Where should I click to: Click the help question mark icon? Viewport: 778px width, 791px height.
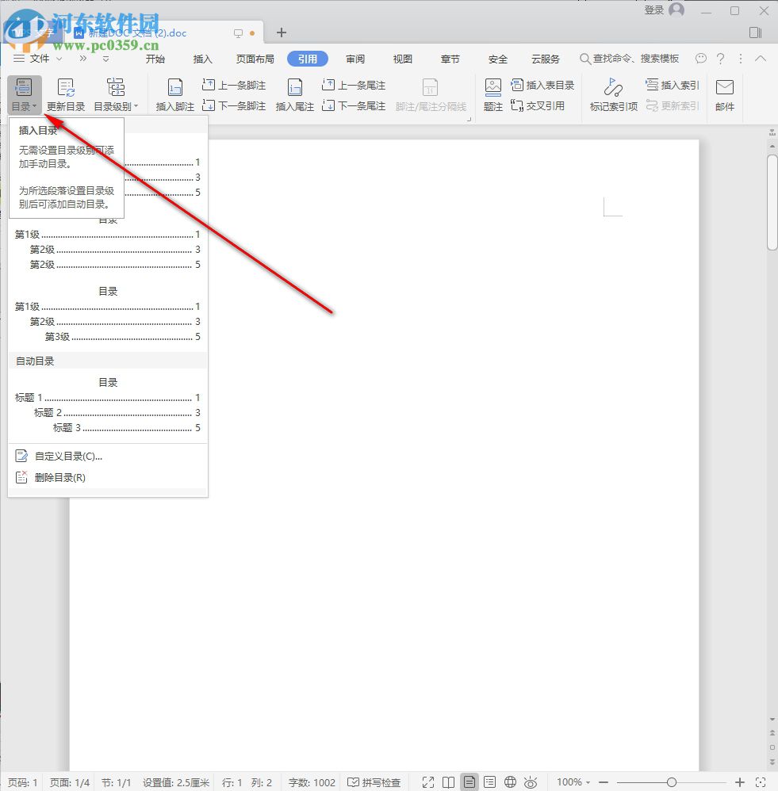click(720, 59)
